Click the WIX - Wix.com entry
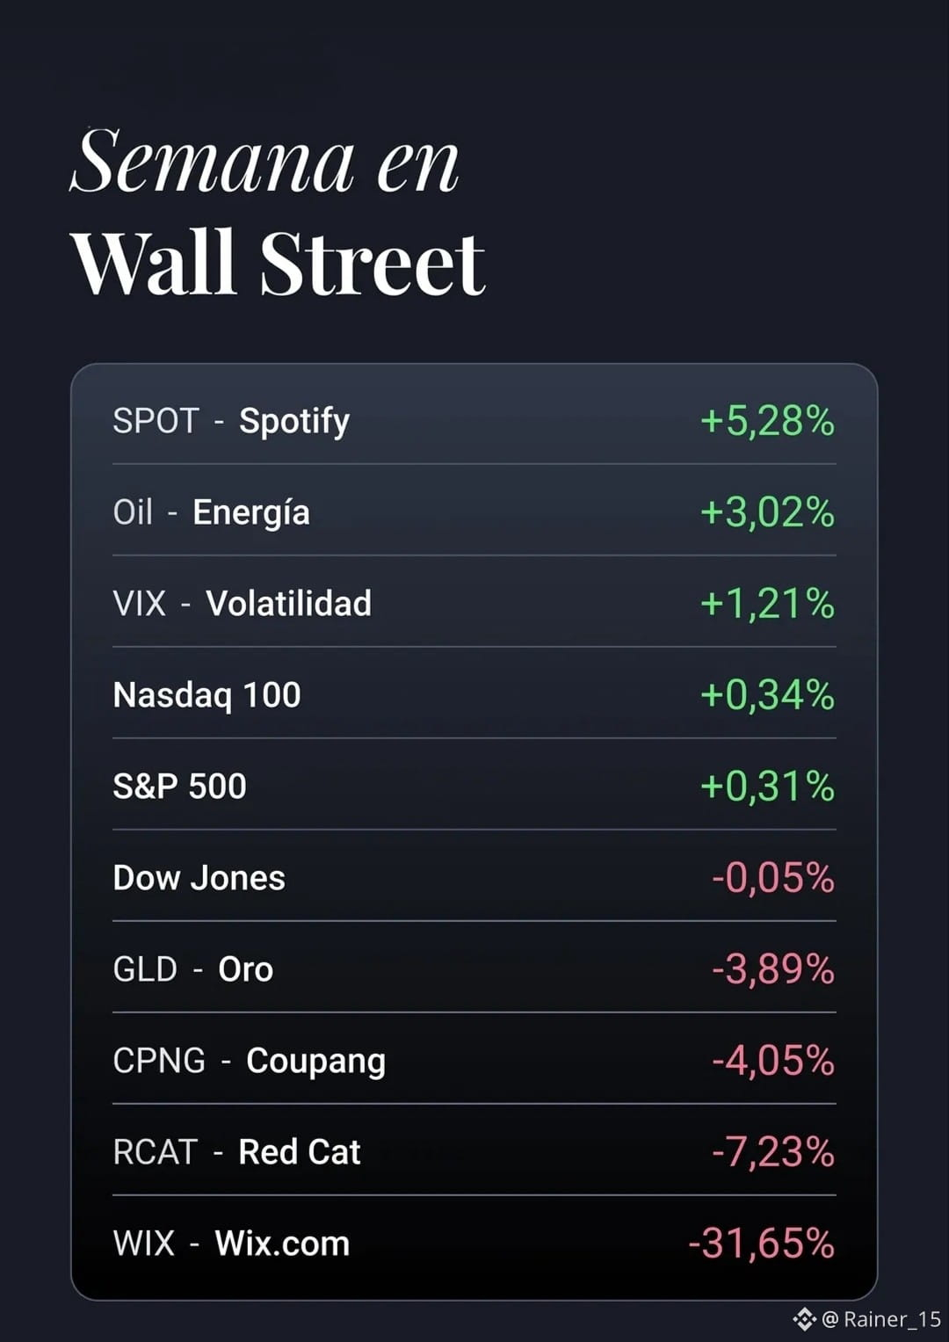Viewport: 949px width, 1342px height. tap(474, 1243)
